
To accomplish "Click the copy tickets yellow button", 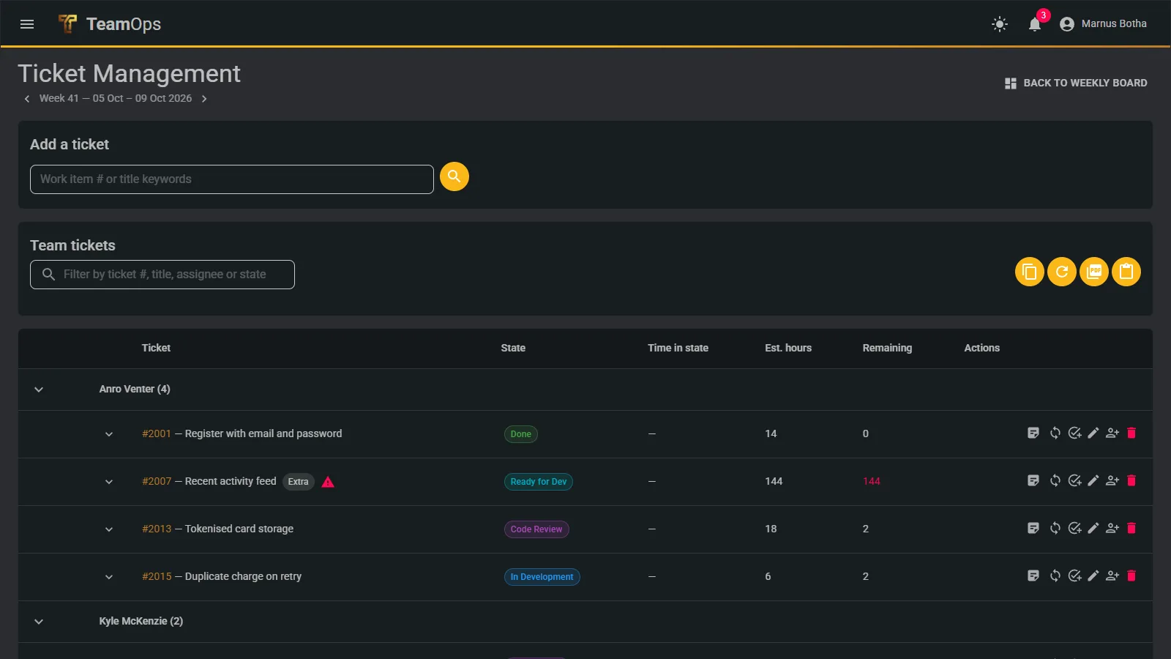I will click(1030, 272).
